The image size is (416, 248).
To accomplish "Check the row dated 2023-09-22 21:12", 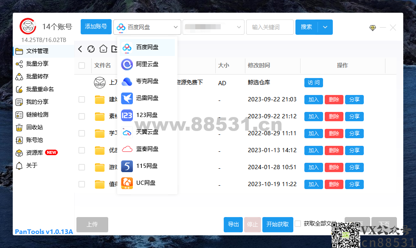I will 82,116.
